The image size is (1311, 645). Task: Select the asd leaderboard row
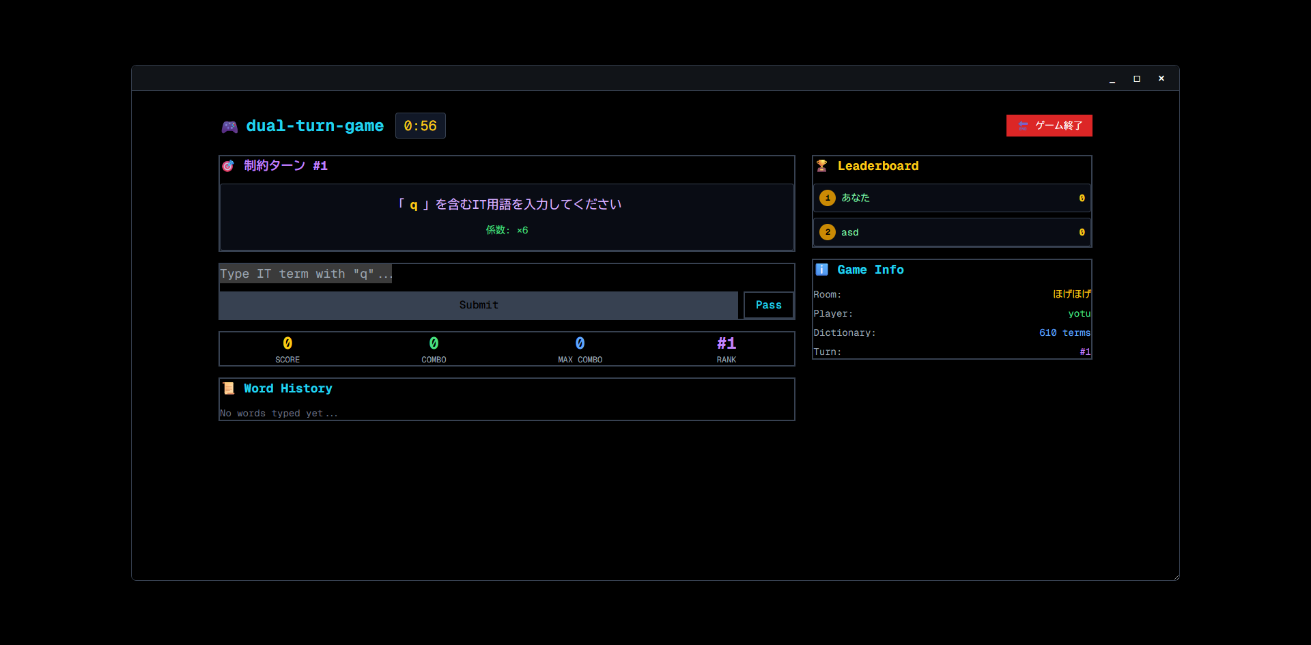tap(952, 232)
